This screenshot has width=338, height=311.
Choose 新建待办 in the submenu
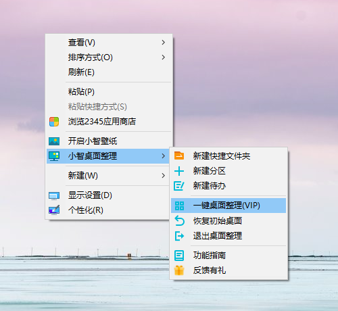click(x=228, y=186)
